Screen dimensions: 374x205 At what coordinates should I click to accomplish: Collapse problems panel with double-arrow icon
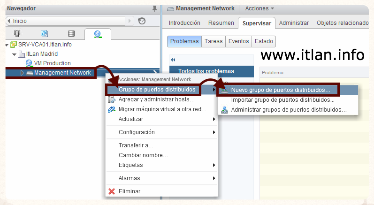pos(173,60)
